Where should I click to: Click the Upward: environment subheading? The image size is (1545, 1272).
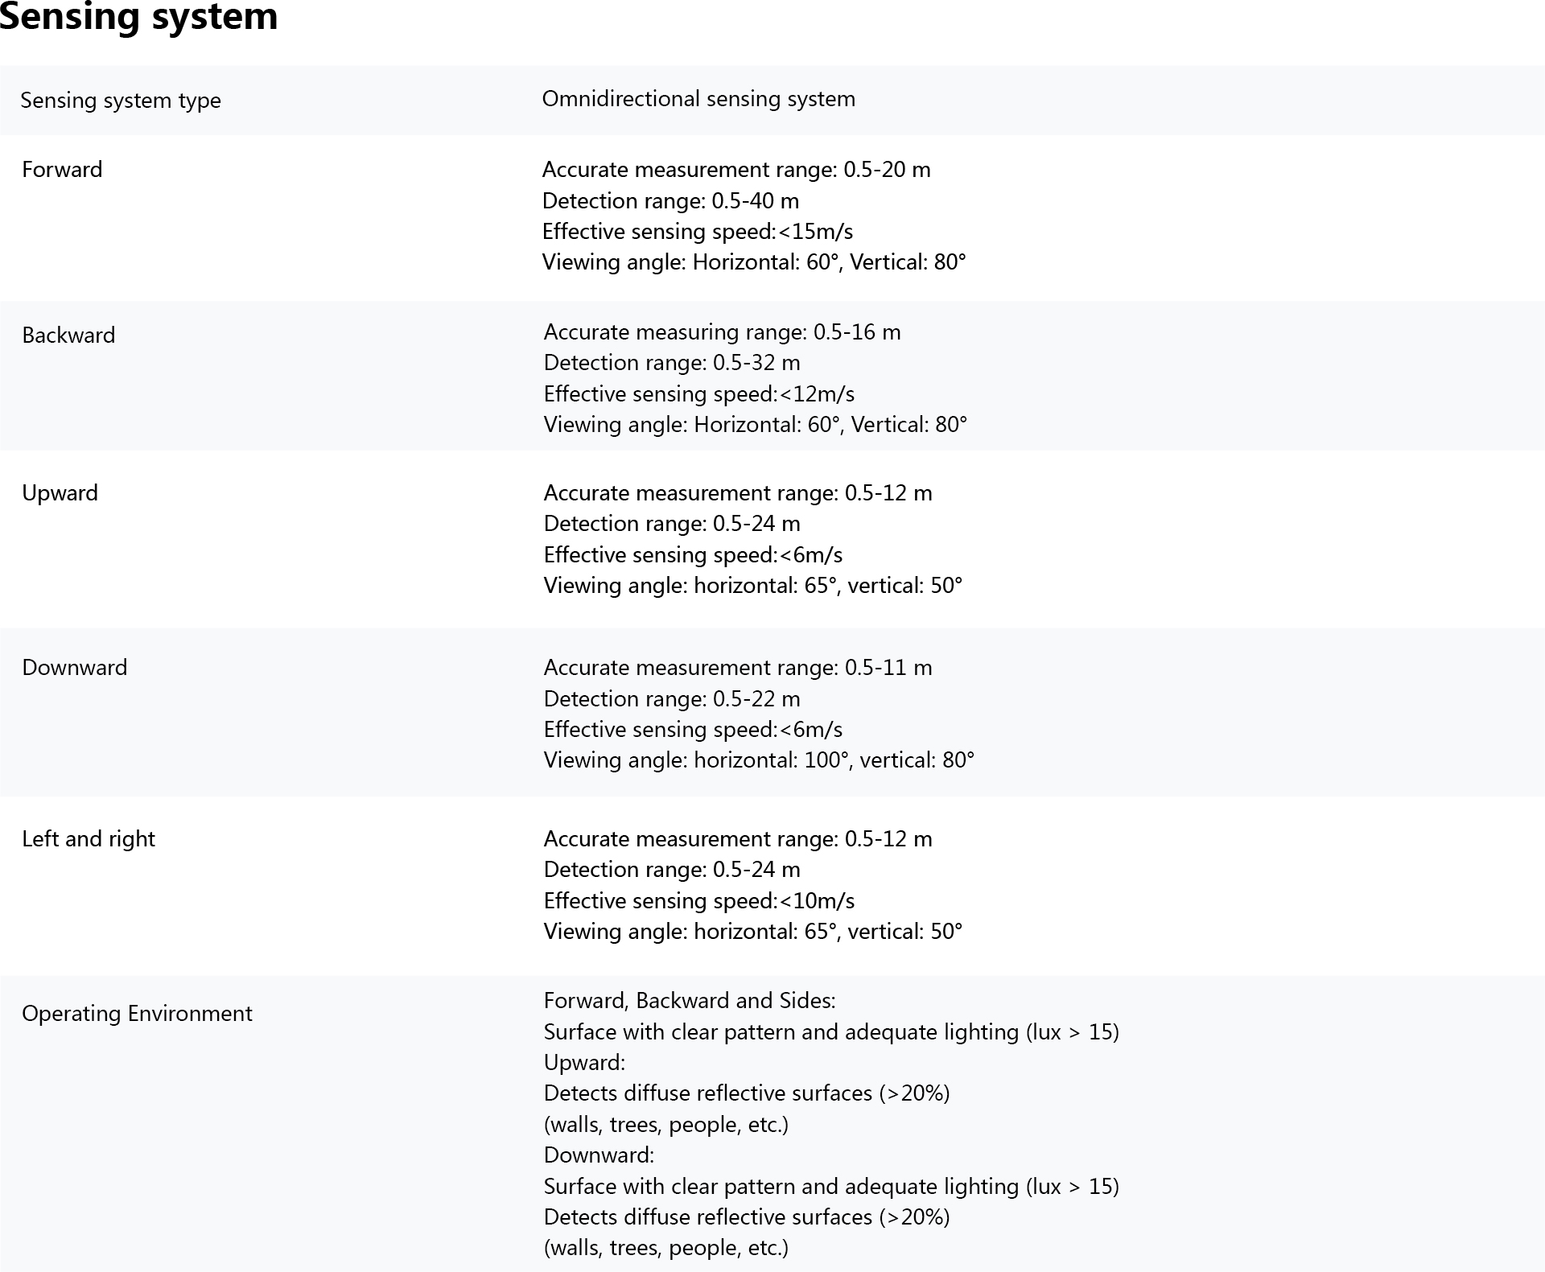[584, 1063]
